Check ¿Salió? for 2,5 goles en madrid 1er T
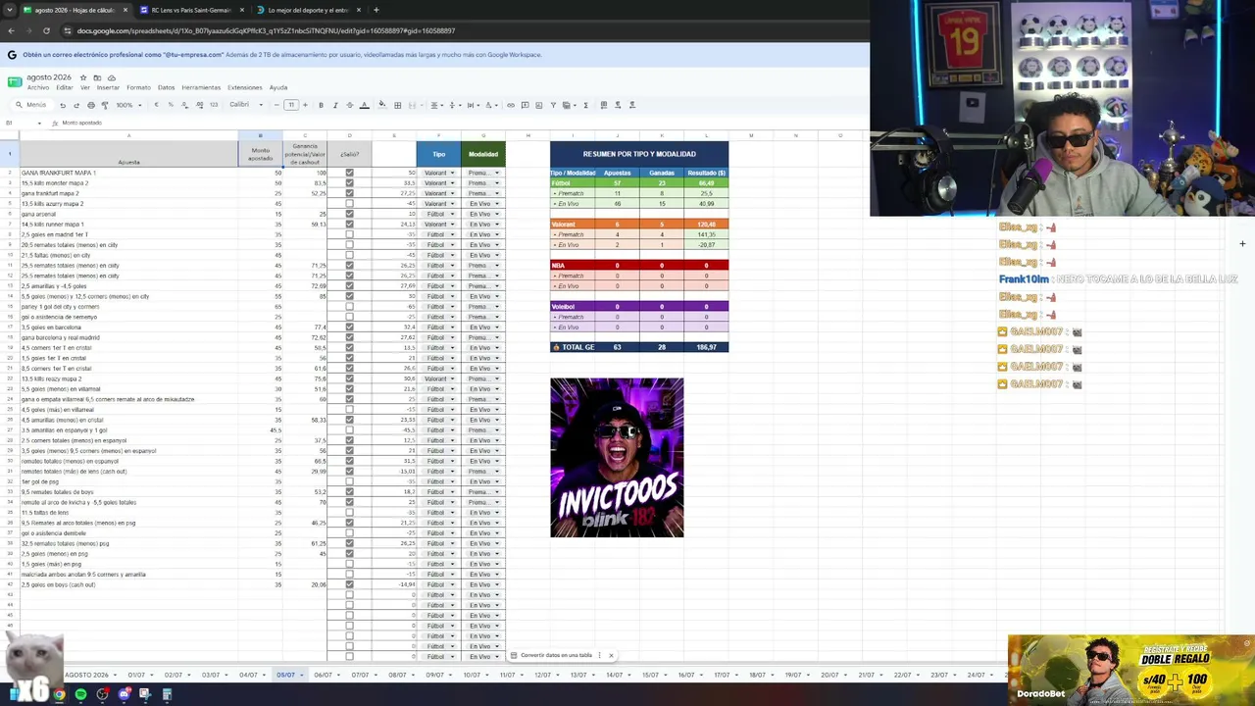The height and width of the screenshot is (706, 1255). pyautogui.click(x=349, y=234)
